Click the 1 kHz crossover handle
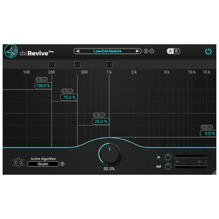The image size is (219, 219). pyautogui.click(x=109, y=64)
